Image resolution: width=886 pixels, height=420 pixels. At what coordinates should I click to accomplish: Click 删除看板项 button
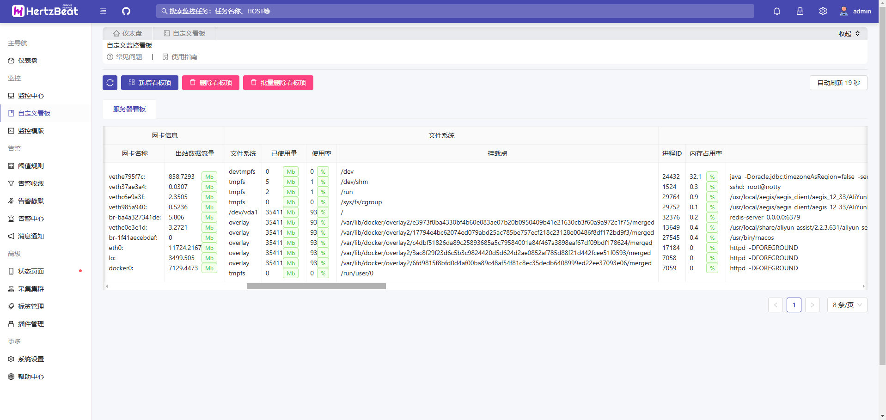[211, 83]
